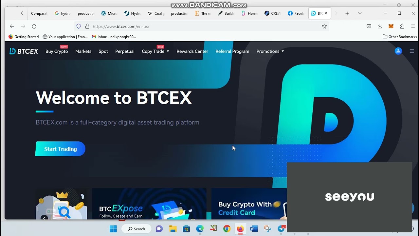The width and height of the screenshot is (419, 236).
Task: Open File Explorer from the taskbar
Action: (x=173, y=229)
